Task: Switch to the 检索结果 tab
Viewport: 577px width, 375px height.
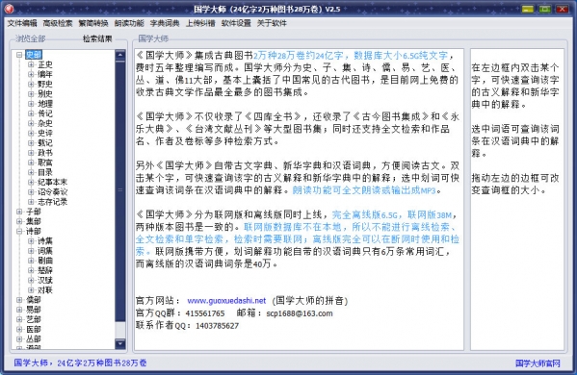Action: click(97, 38)
